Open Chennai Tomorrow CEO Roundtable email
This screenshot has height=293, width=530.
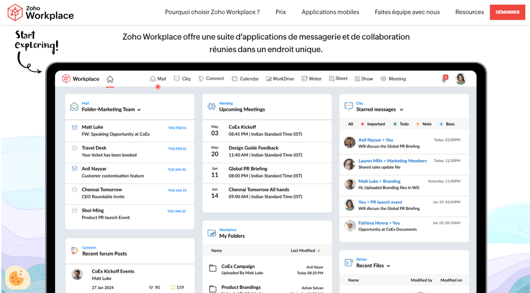130,193
